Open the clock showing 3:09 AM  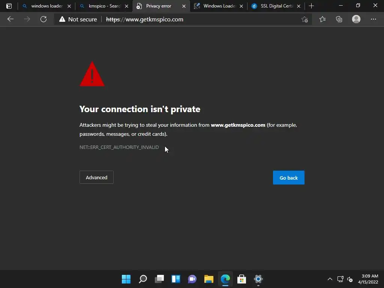[368, 279]
